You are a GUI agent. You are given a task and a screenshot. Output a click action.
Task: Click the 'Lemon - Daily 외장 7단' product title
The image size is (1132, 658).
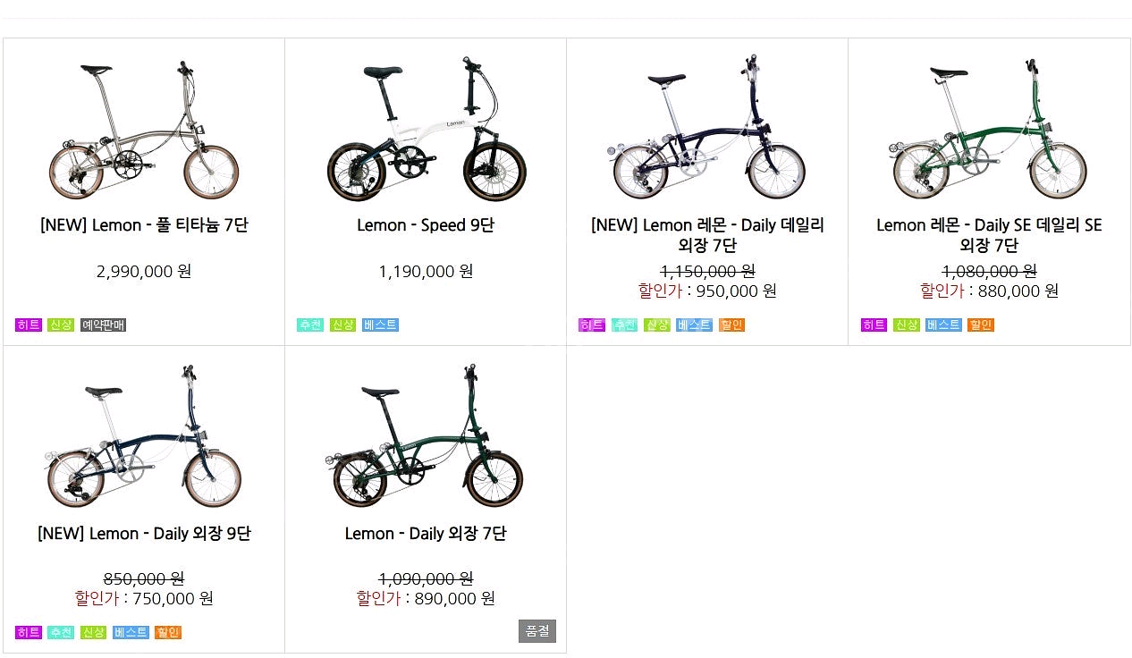pyautogui.click(x=426, y=534)
